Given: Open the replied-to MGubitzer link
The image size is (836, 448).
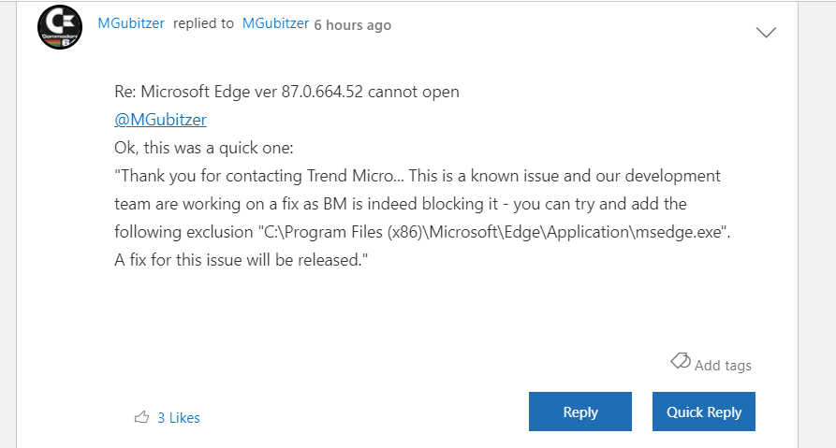Looking at the screenshot, I should coord(275,23).
